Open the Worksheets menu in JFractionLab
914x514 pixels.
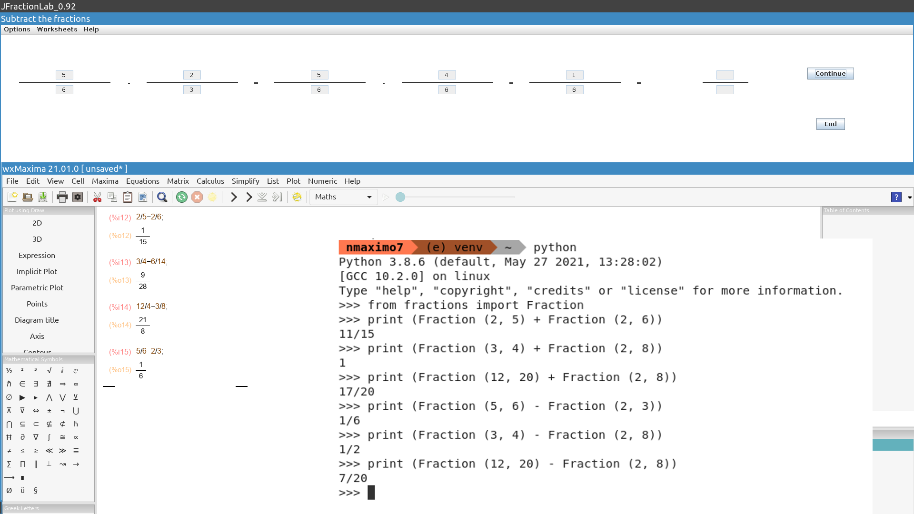coord(57,30)
